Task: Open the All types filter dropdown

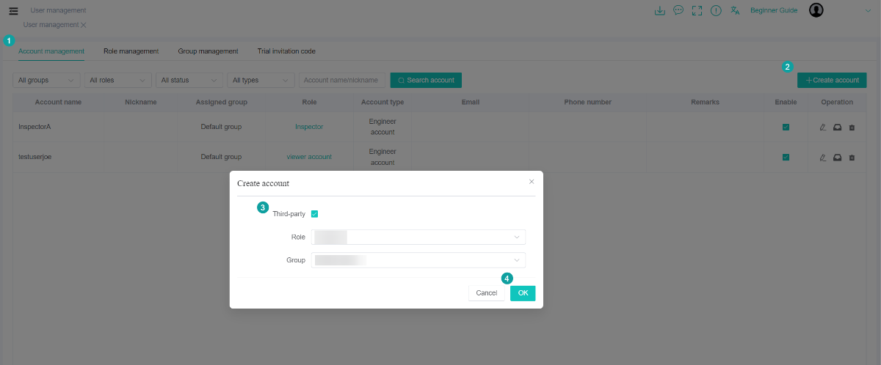Action: pyautogui.click(x=261, y=80)
